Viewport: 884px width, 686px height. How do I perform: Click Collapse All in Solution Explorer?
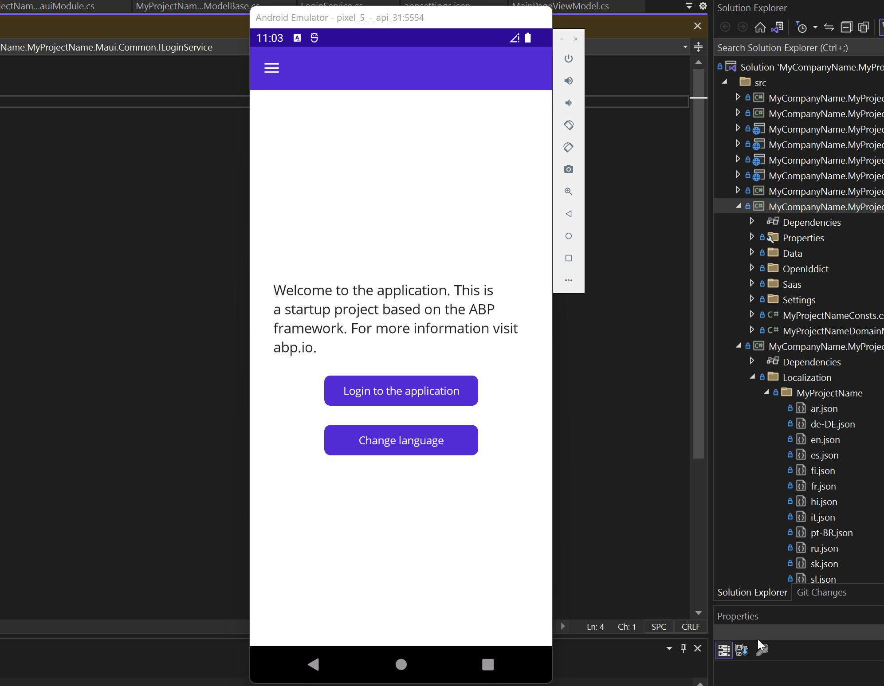pos(846,27)
